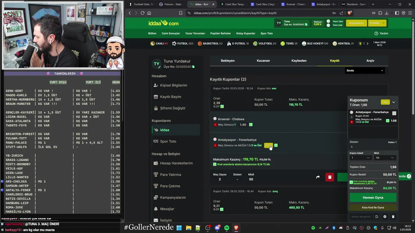Open the browser downloads icon
The width and height of the screenshot is (415, 233).
(386, 13)
